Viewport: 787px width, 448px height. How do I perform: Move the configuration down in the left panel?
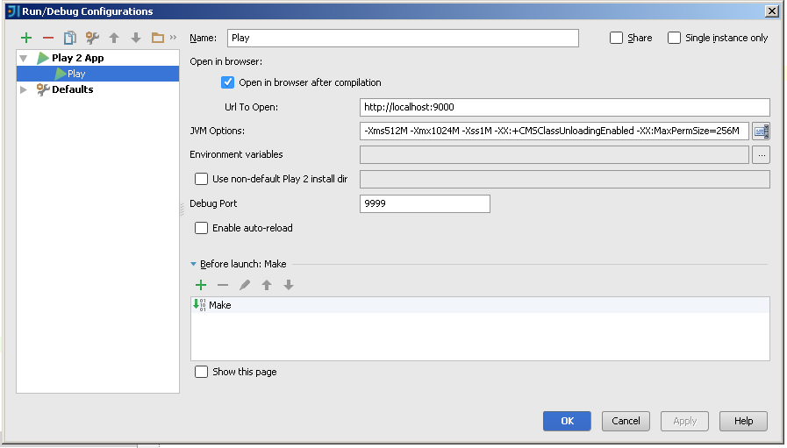click(135, 38)
